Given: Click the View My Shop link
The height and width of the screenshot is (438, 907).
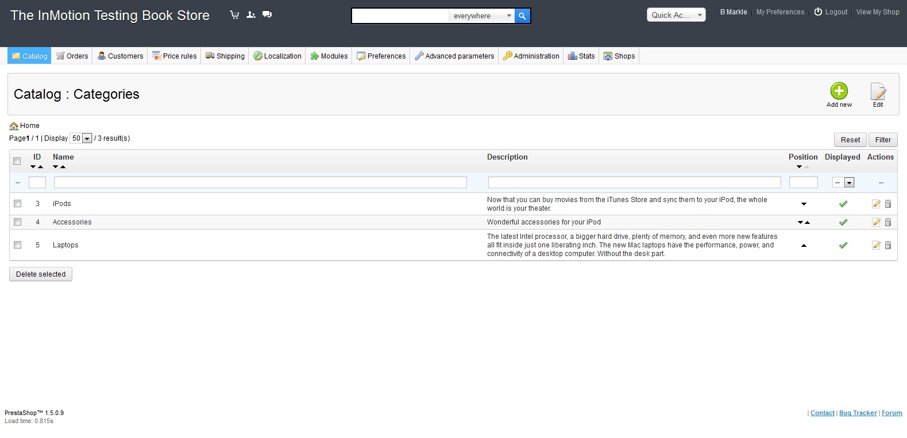Looking at the screenshot, I should click(878, 12).
